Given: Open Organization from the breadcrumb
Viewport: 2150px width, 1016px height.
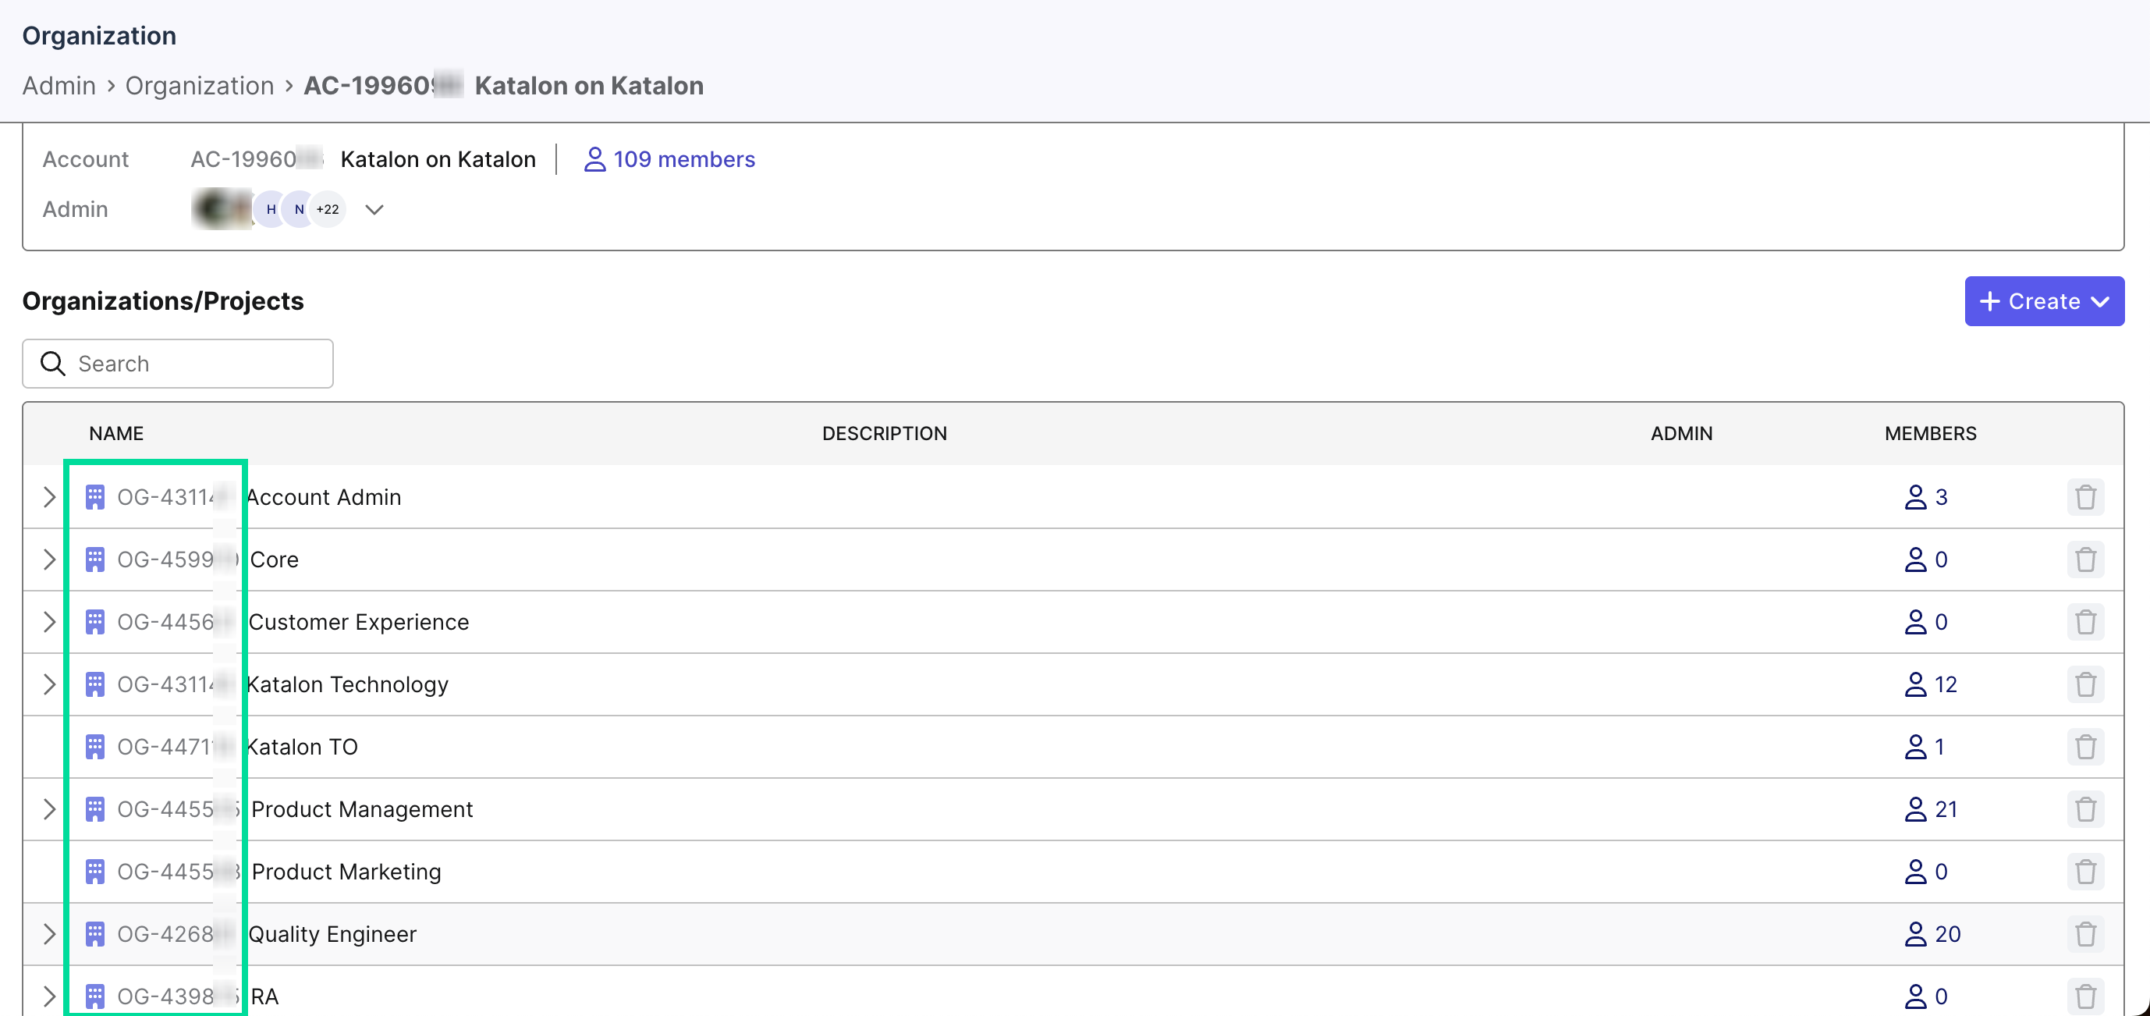Looking at the screenshot, I should 200,85.
